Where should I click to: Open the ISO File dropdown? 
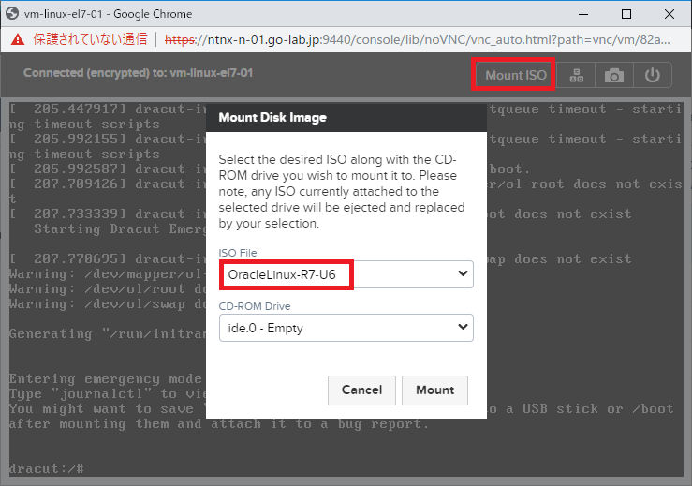(x=346, y=274)
